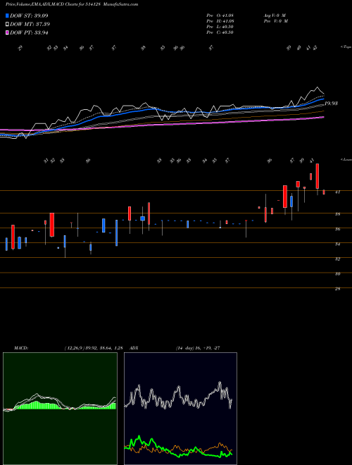Viewport: 352px width, 465px height.
Task: Click the MACD panel heading
Action: click(x=20, y=348)
